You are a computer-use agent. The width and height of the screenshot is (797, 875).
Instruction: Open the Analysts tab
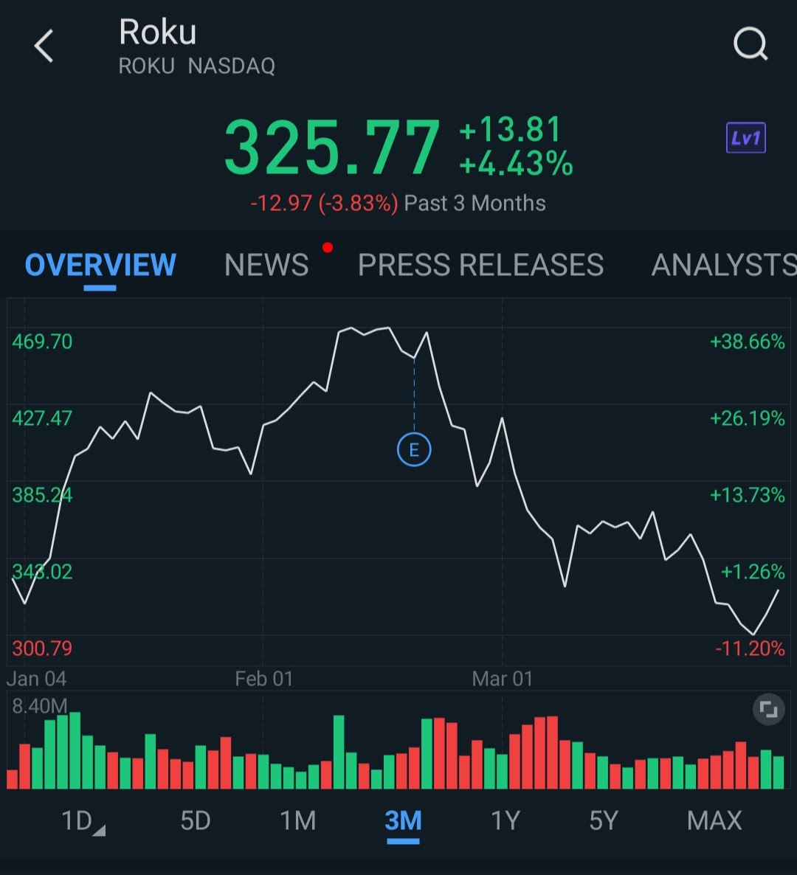click(724, 265)
